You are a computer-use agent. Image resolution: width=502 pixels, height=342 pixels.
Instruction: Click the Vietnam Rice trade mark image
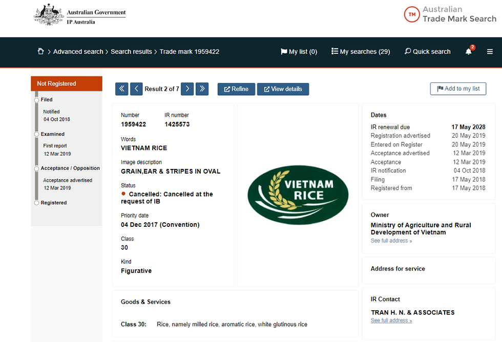pyautogui.click(x=298, y=195)
